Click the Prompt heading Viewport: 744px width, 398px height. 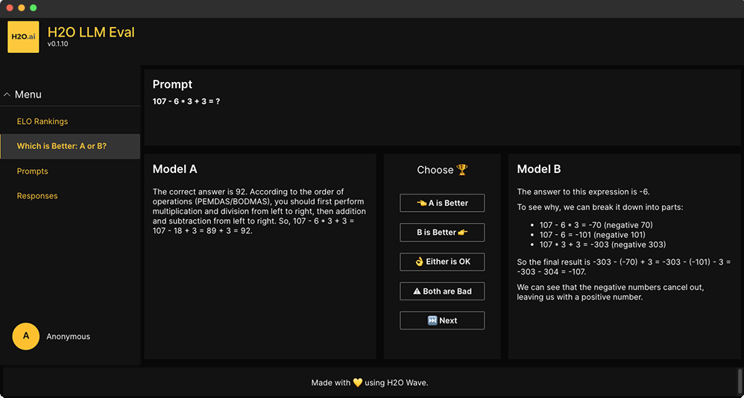tap(172, 84)
